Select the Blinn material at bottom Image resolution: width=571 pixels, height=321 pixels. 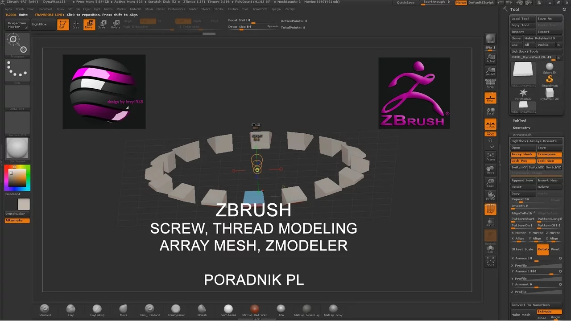coord(281,310)
